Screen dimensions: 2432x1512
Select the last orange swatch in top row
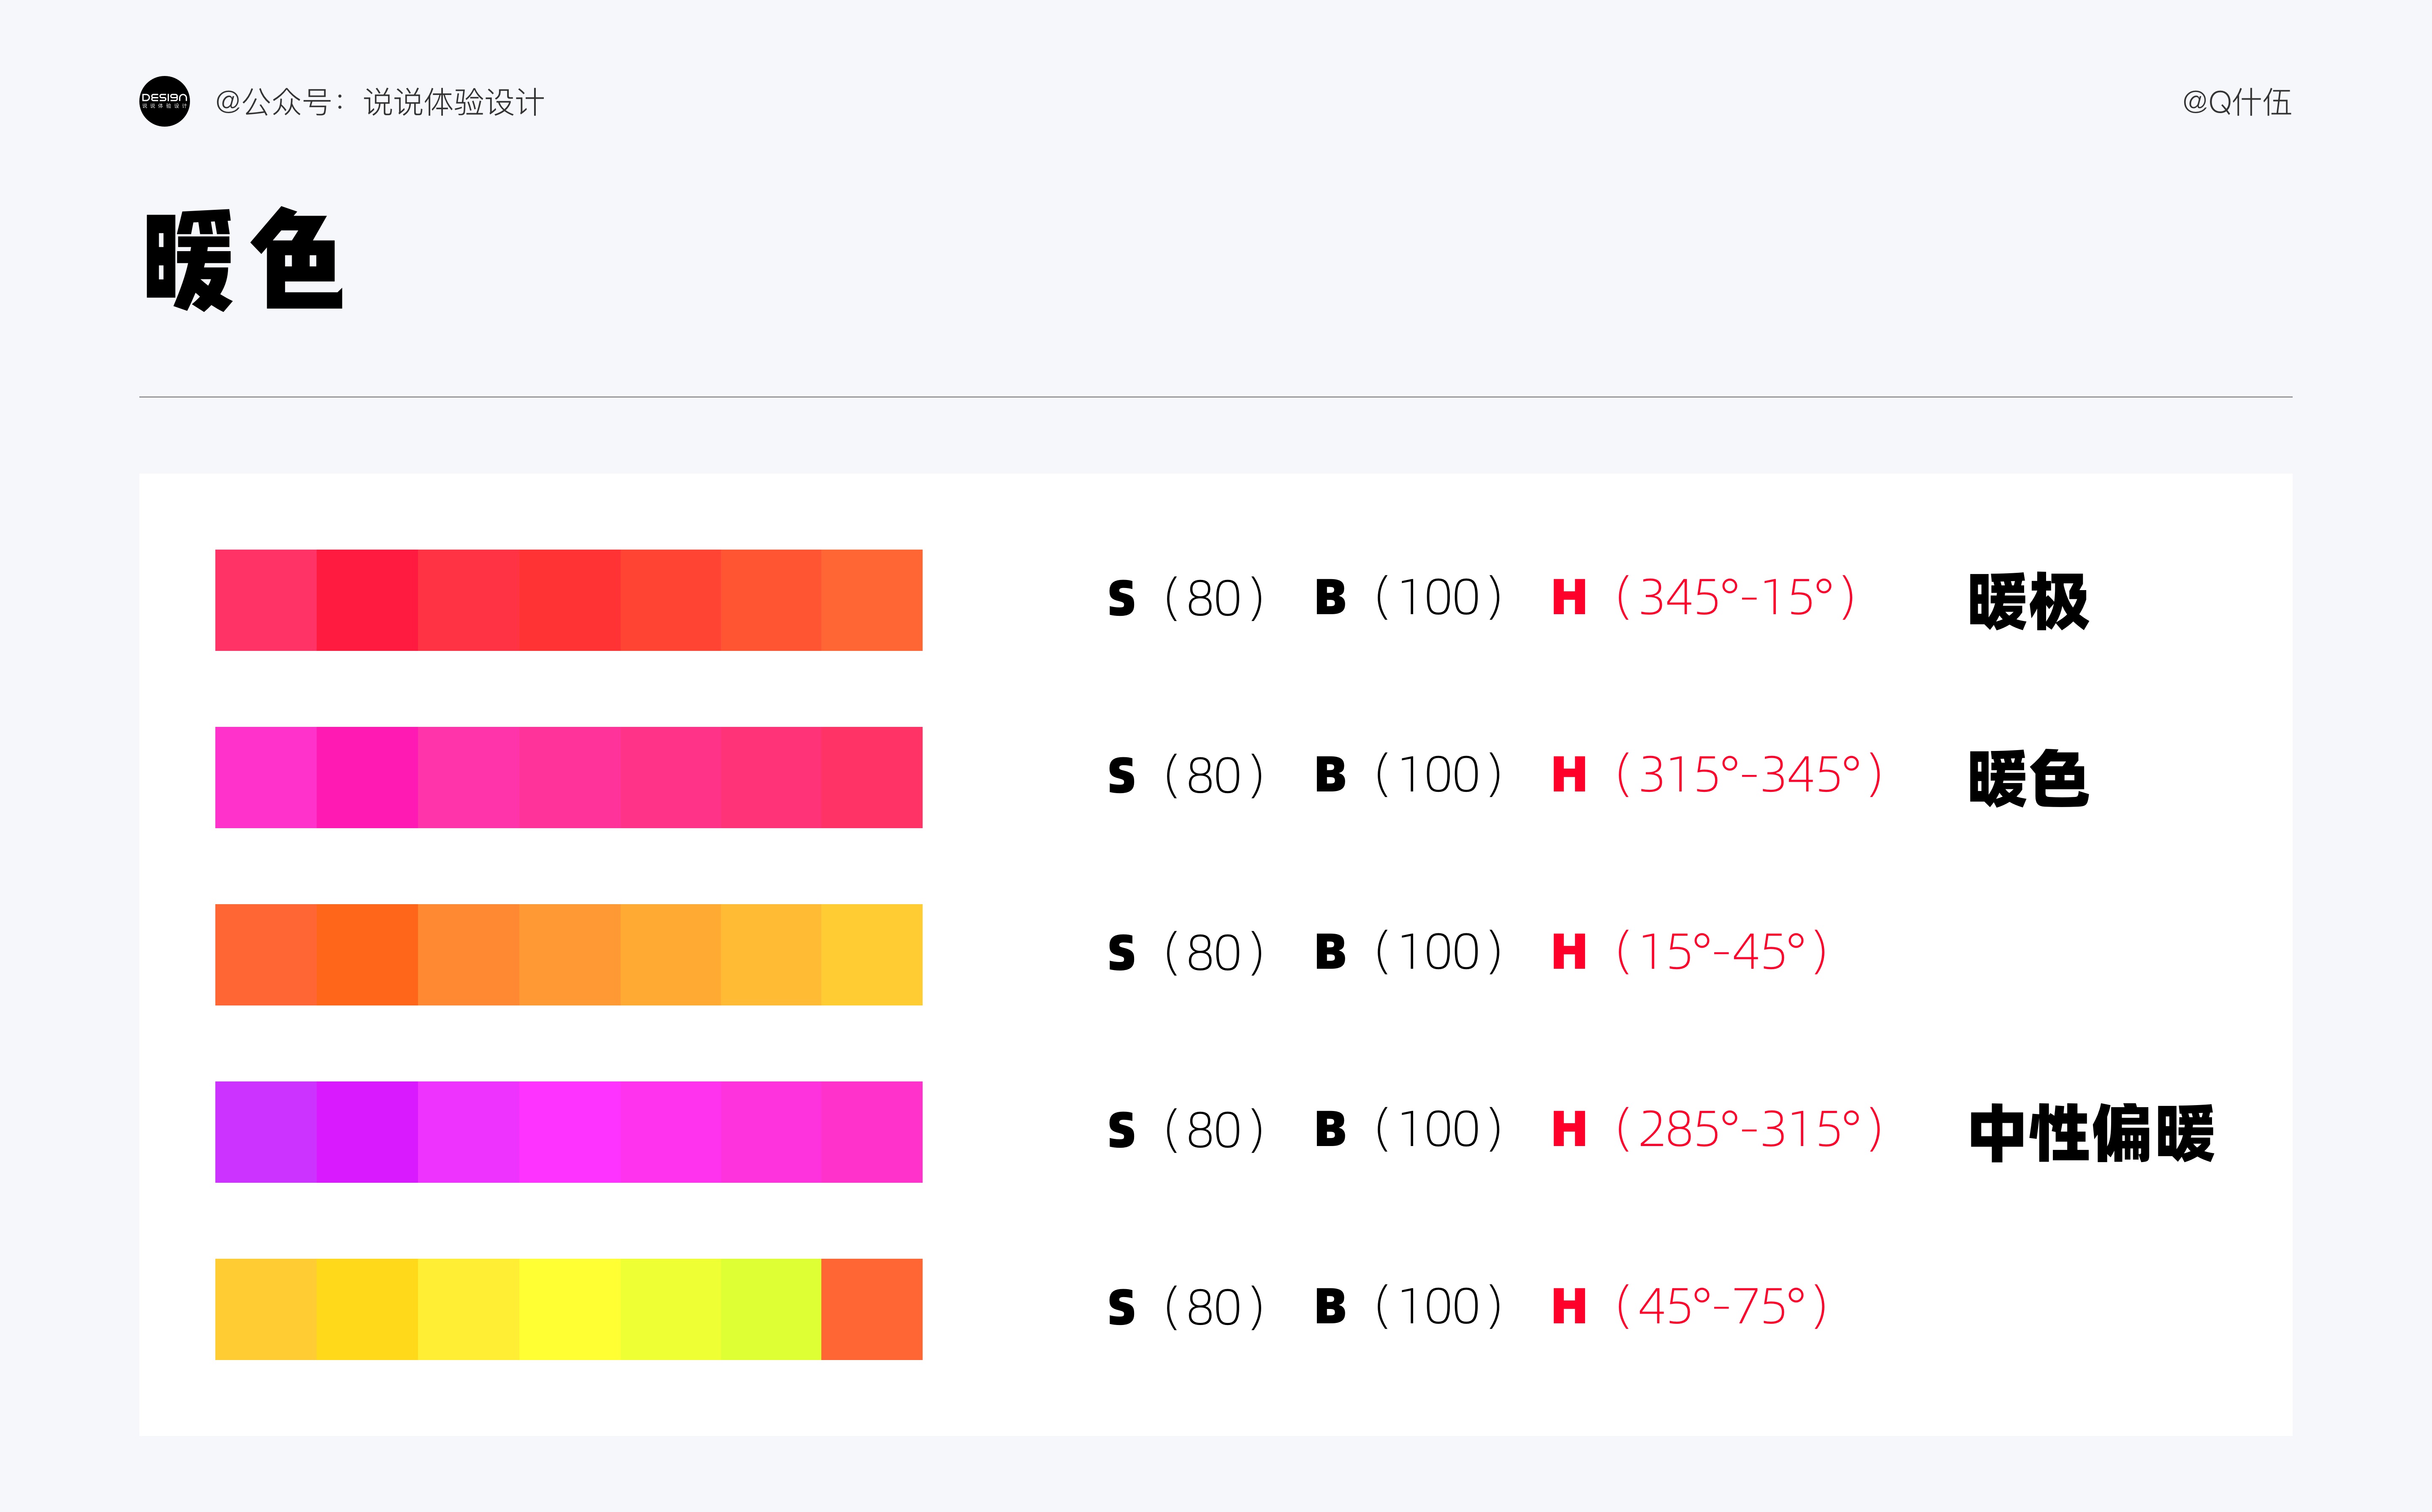point(872,600)
